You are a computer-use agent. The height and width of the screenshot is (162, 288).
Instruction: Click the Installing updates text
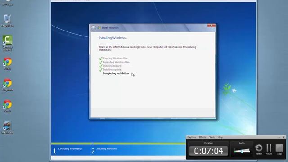pyautogui.click(x=112, y=70)
